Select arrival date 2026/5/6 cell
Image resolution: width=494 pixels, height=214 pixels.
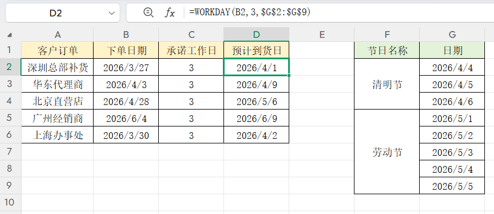256,101
